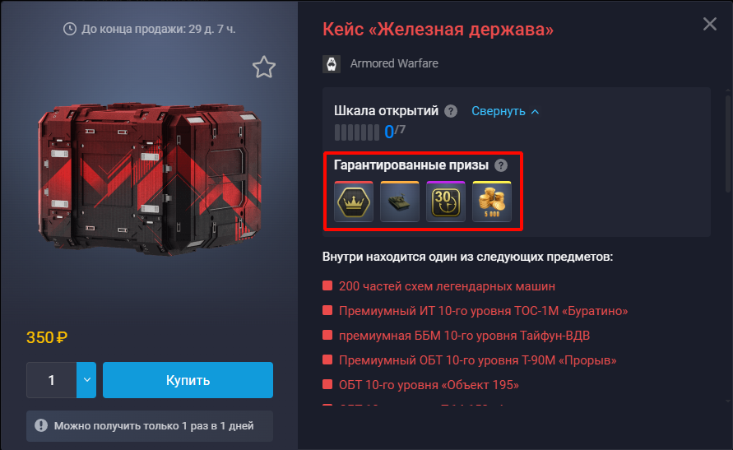
Task: Click the 30-day timer prize icon
Action: [446, 202]
